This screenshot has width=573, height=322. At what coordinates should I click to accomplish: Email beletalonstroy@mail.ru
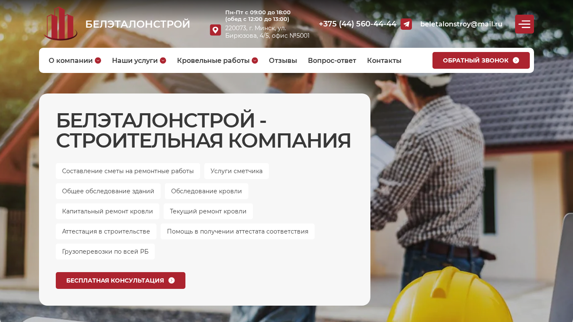tap(461, 24)
